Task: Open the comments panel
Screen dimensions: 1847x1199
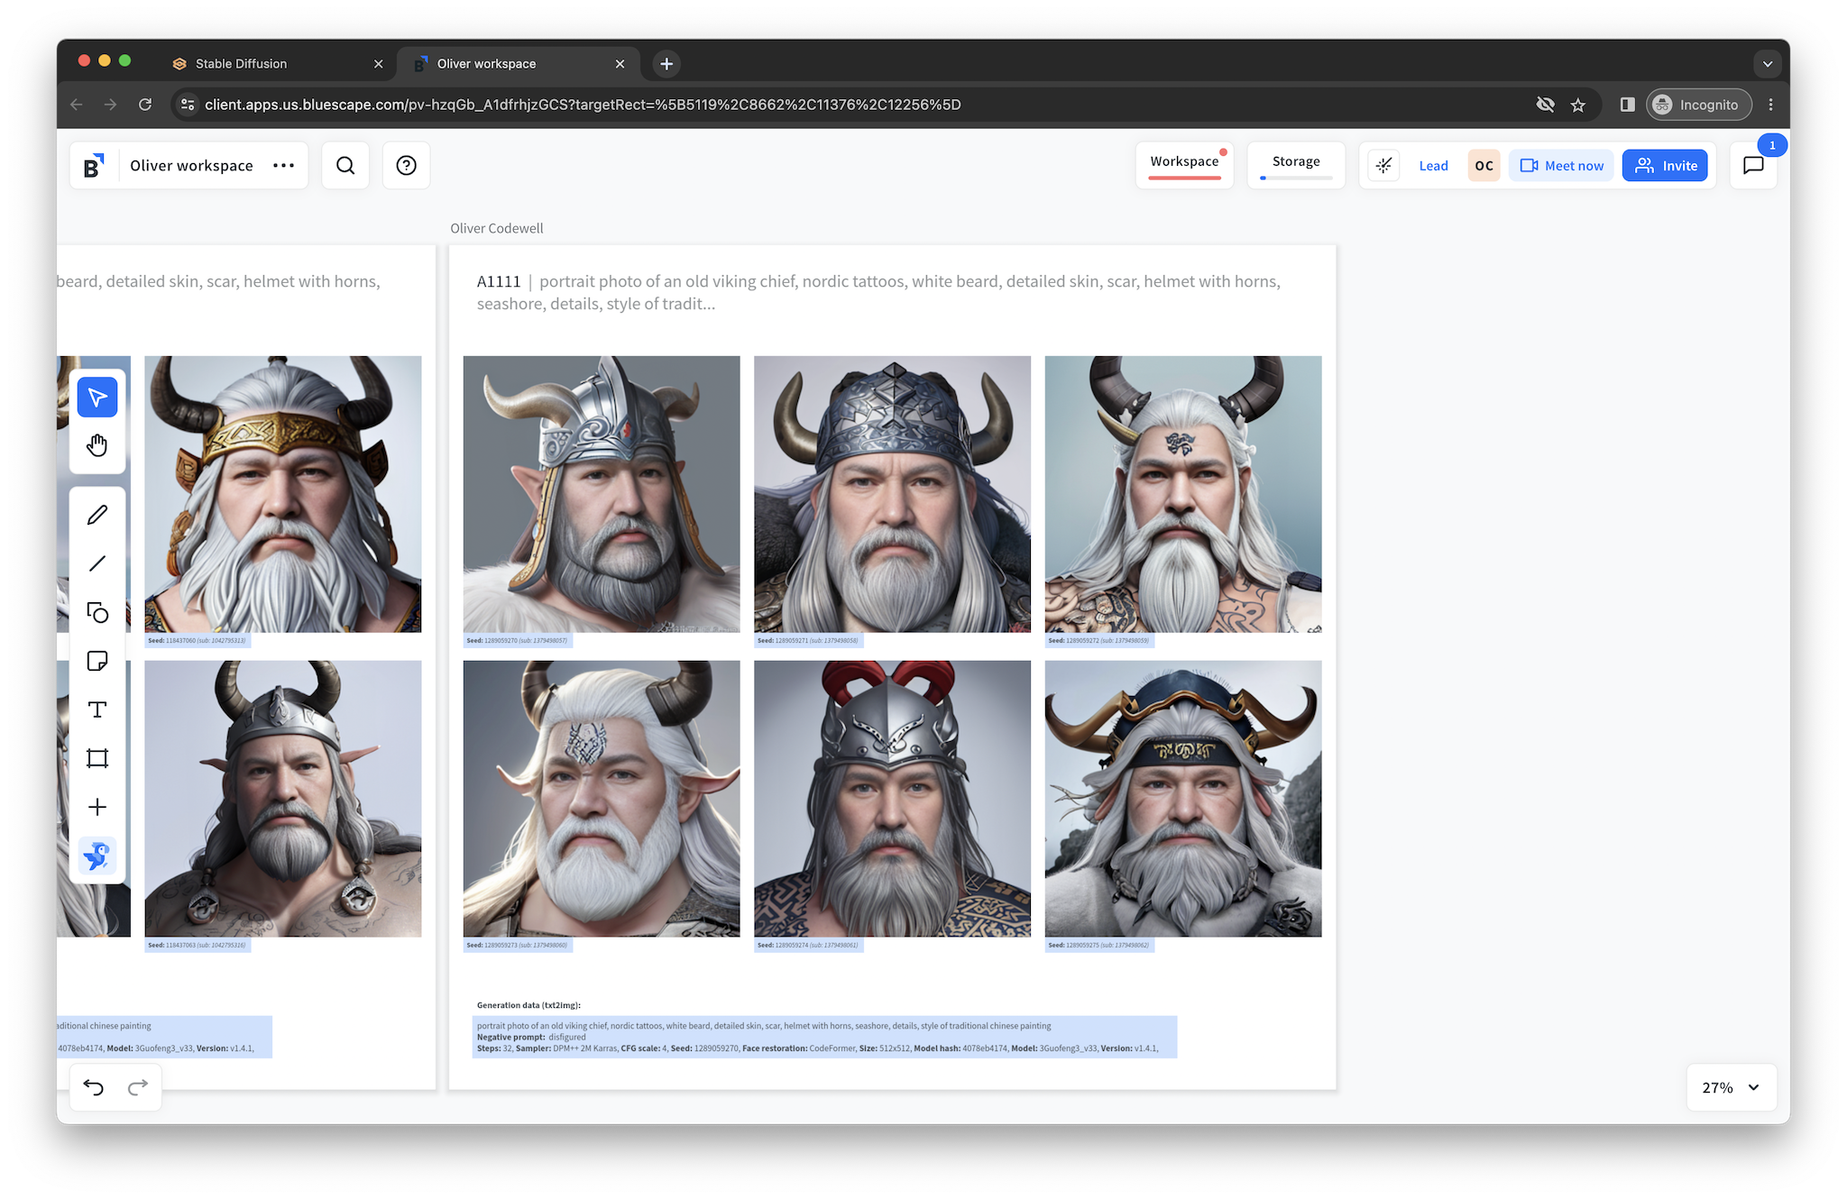Action: (x=1753, y=165)
